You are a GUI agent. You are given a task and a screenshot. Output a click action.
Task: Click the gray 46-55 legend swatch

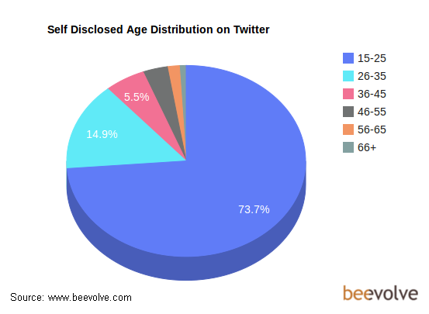click(x=348, y=112)
